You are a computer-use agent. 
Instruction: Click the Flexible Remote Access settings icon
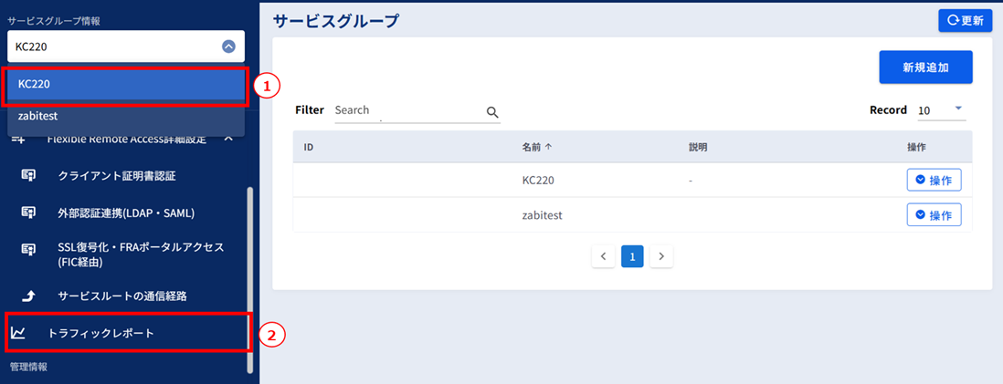click(18, 140)
